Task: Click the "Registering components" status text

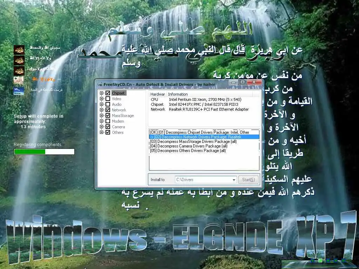Action: [x=38, y=145]
